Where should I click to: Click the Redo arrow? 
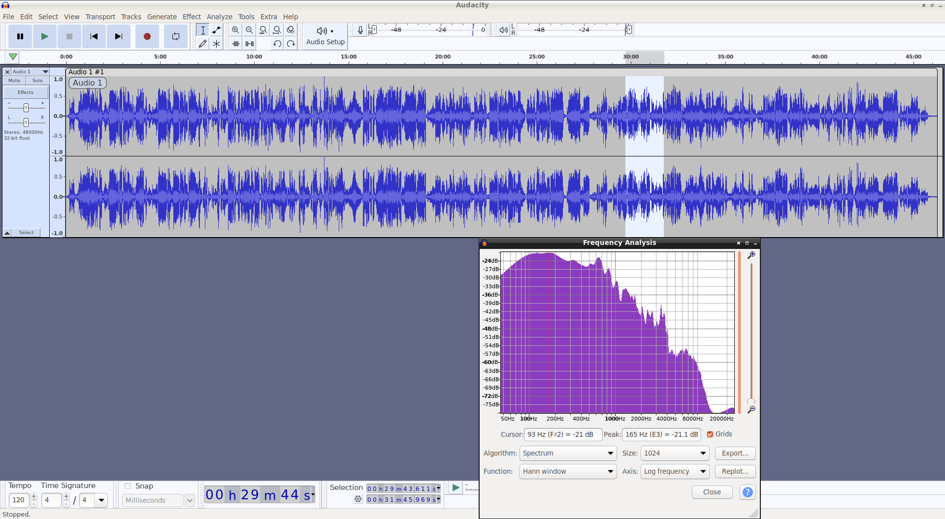click(x=291, y=44)
